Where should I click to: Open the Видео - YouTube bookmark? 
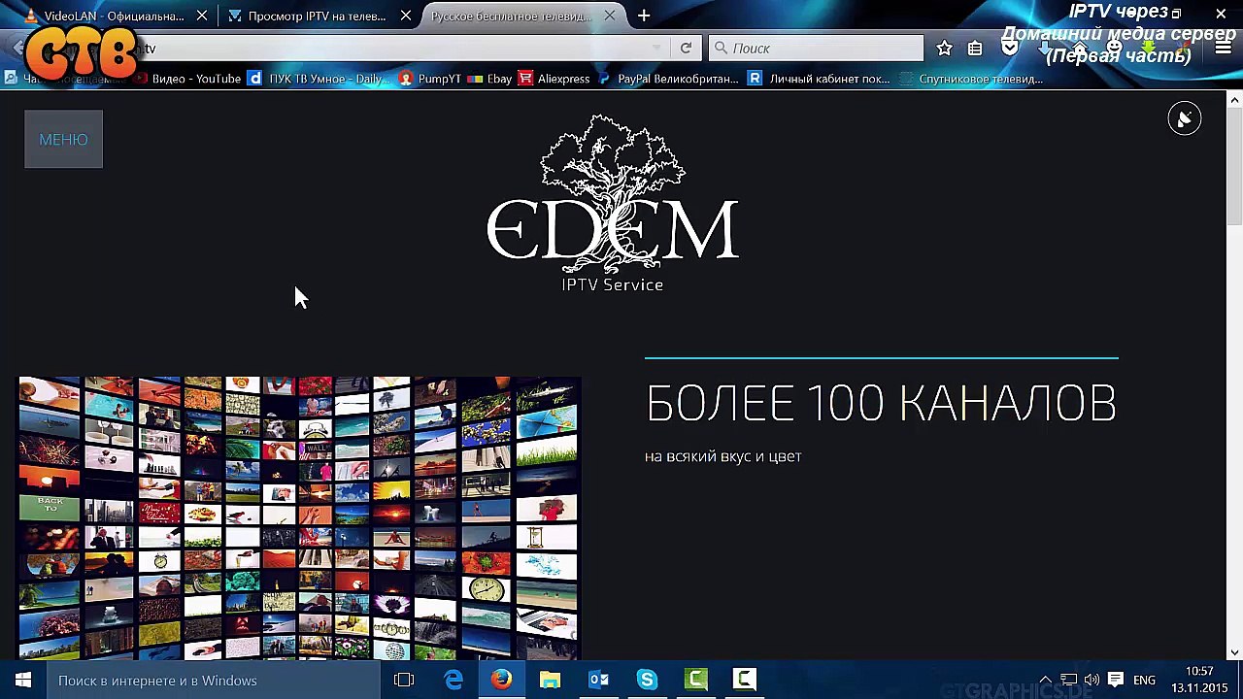[188, 79]
